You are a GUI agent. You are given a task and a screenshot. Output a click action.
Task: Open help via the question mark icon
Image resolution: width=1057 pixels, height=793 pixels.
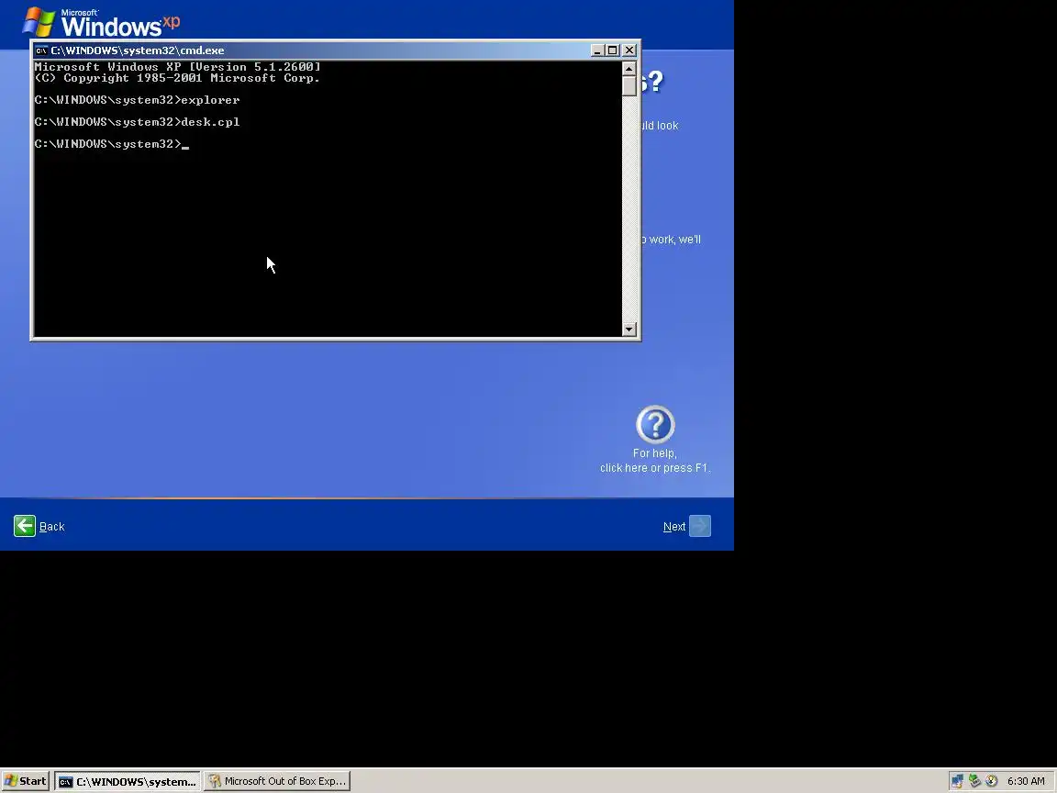click(x=655, y=424)
